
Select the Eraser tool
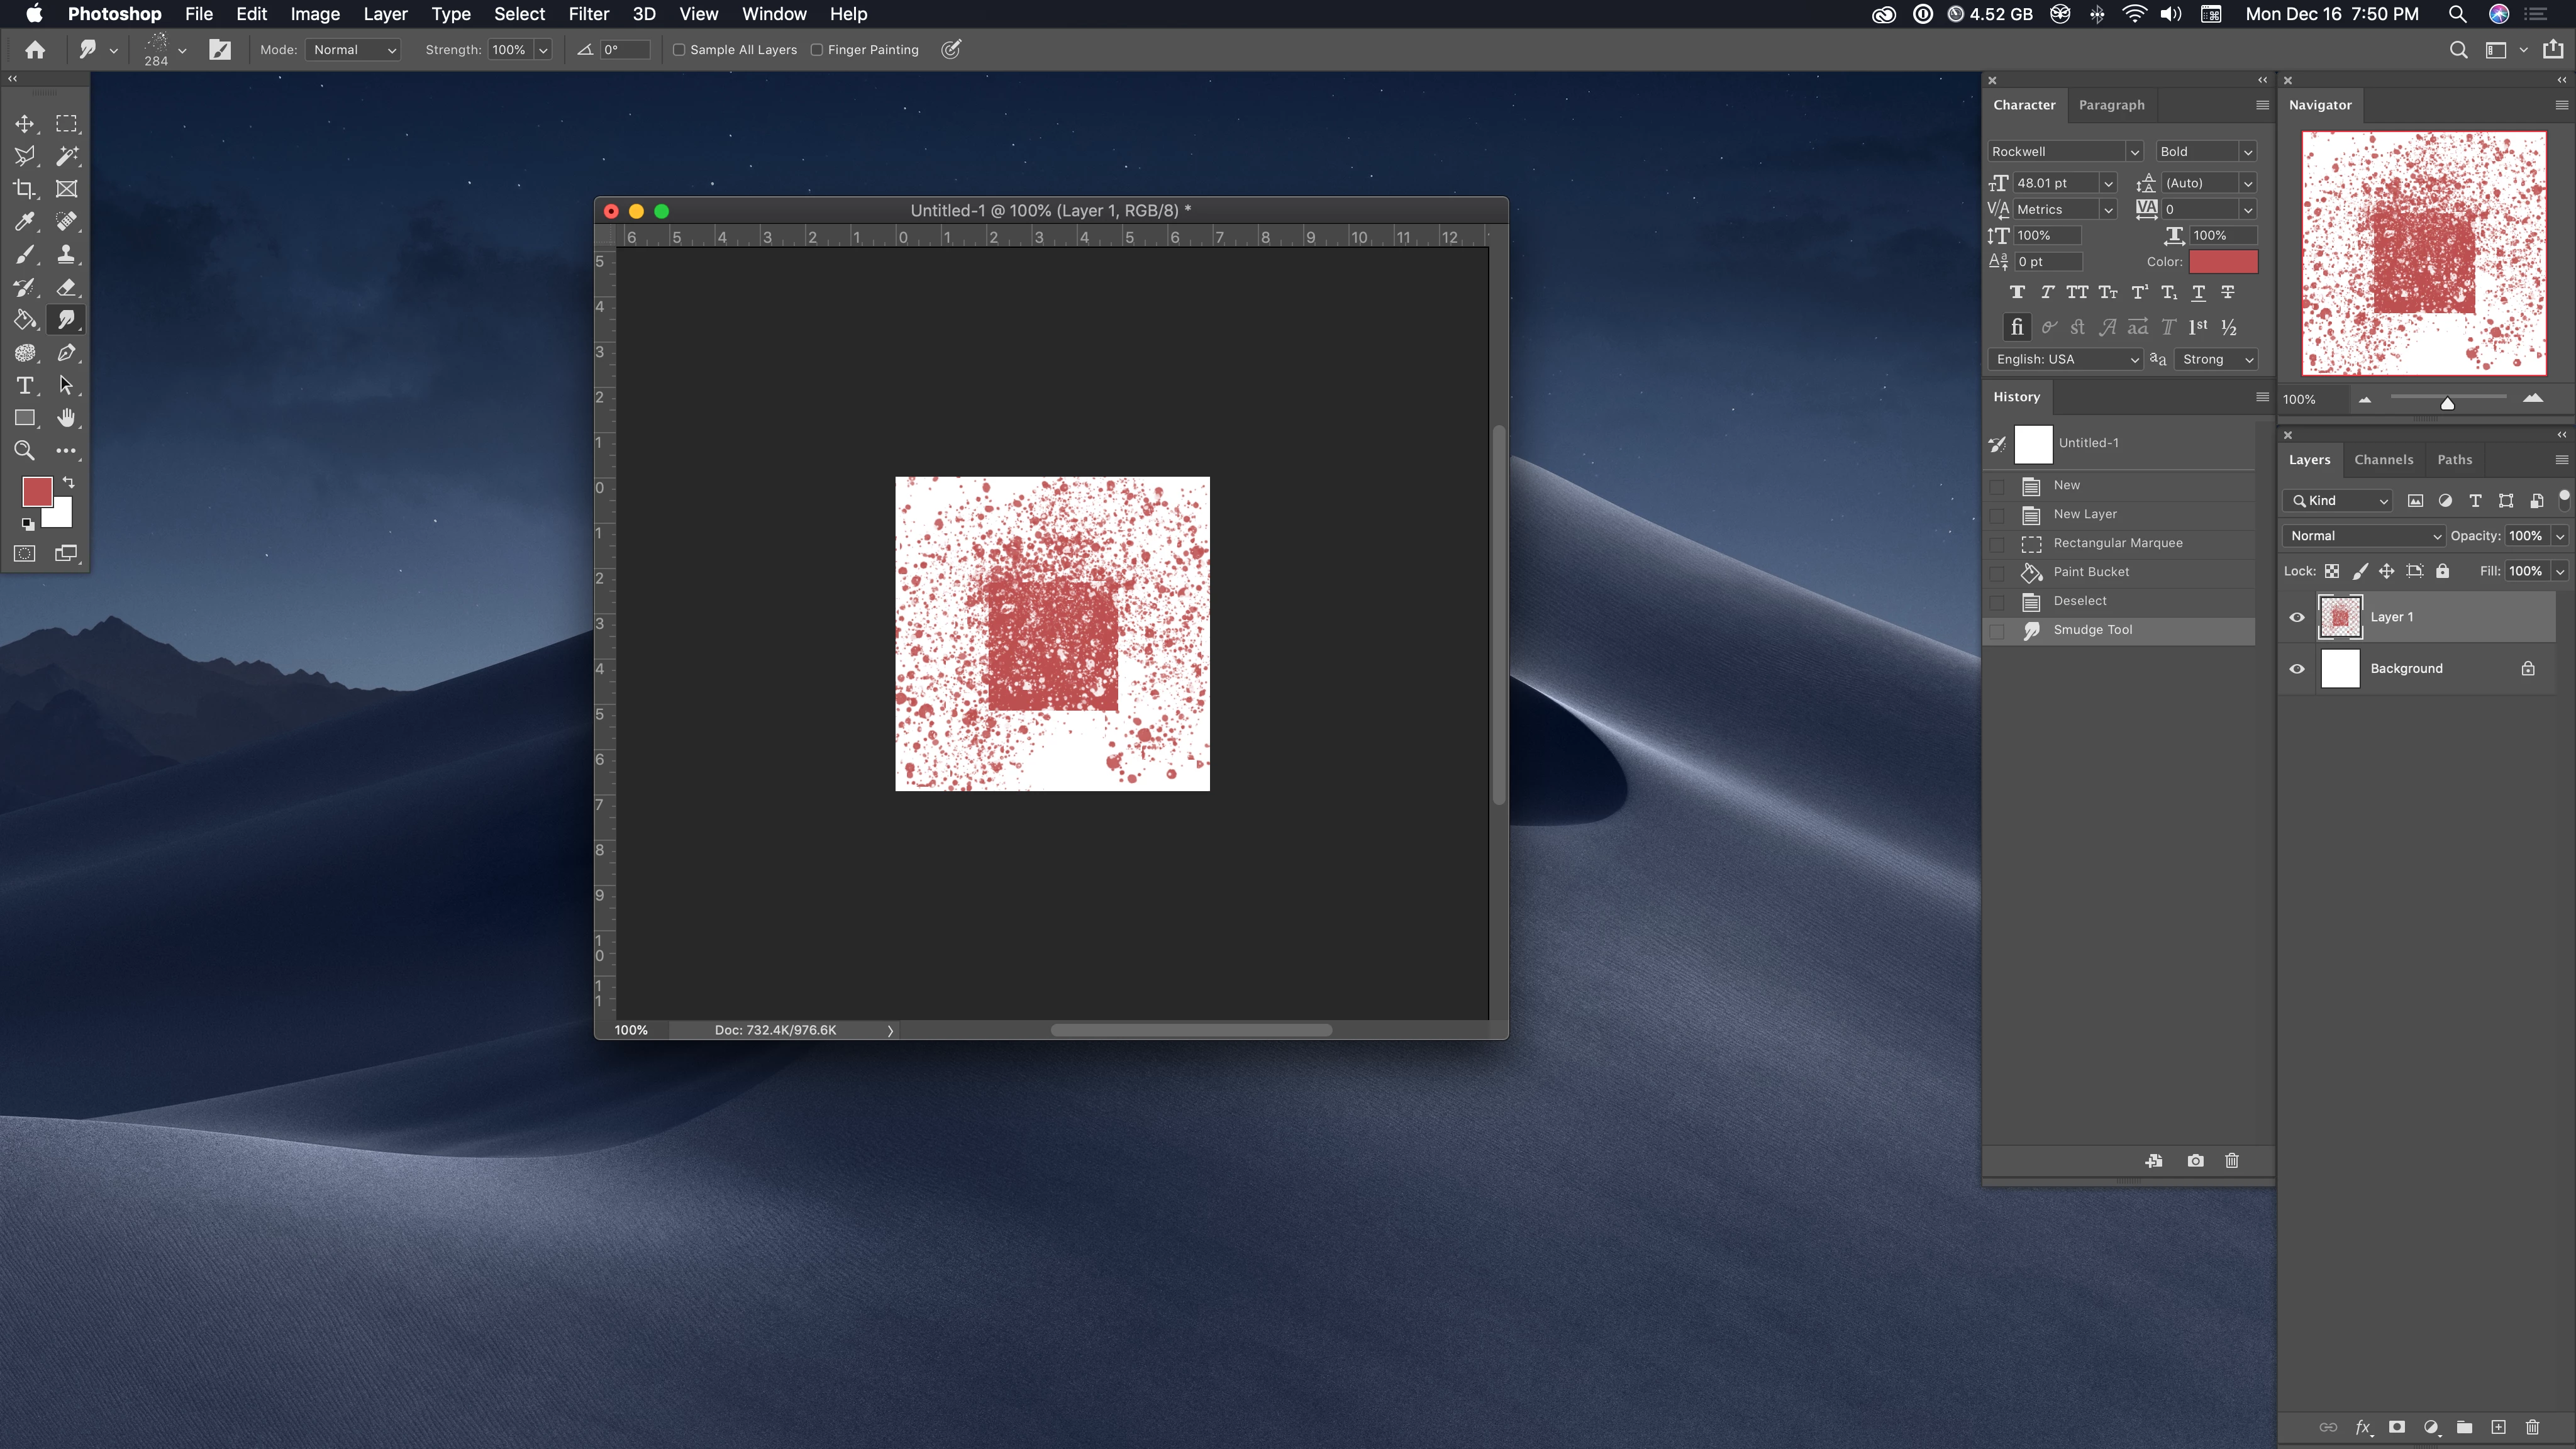click(66, 287)
